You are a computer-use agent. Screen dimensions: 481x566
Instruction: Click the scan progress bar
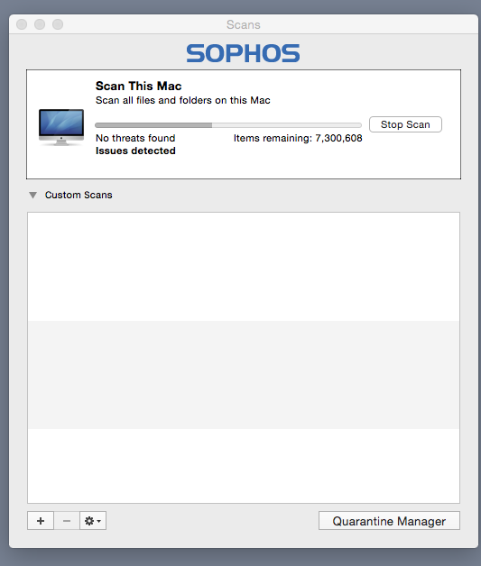click(x=228, y=125)
